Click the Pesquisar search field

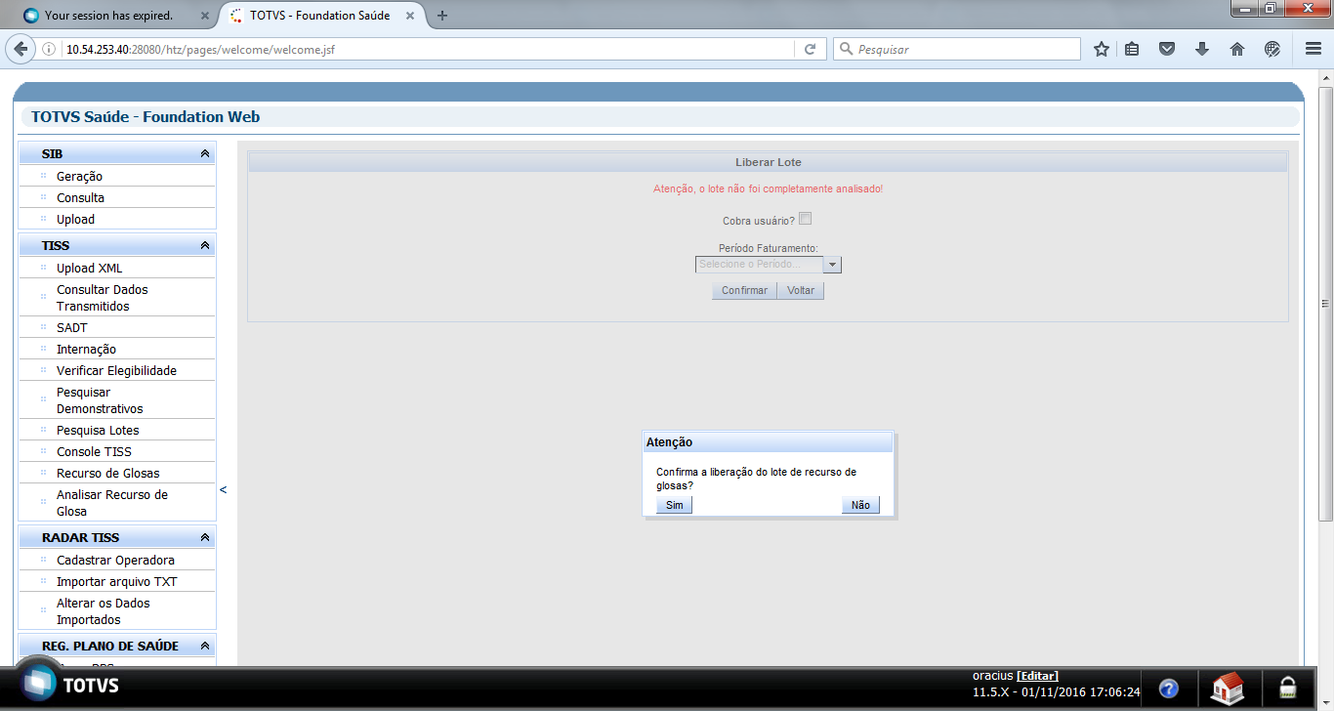(957, 49)
